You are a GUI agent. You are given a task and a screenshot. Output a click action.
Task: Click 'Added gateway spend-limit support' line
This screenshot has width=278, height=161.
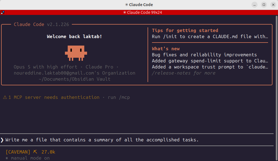click(x=210, y=61)
